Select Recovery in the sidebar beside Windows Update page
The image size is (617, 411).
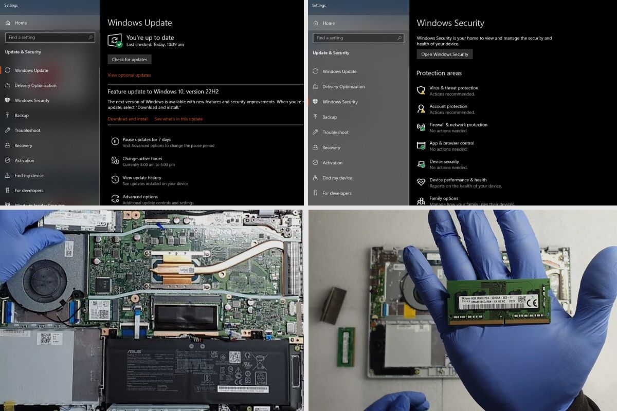point(23,145)
